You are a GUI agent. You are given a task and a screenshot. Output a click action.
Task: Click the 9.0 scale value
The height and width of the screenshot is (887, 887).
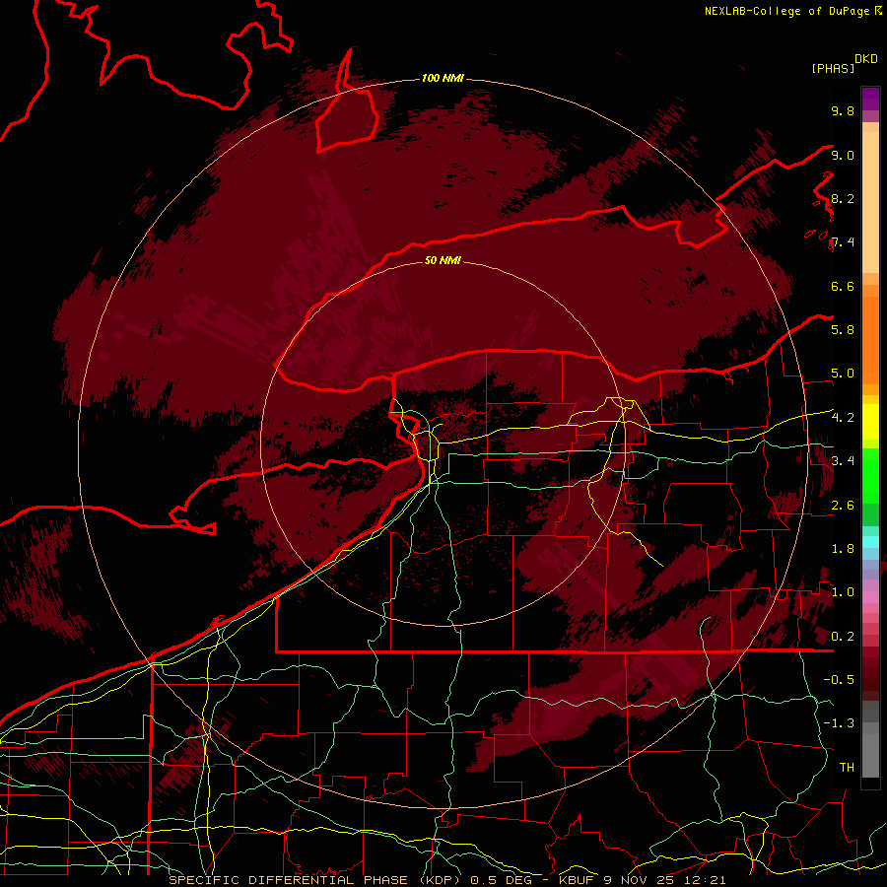(843, 155)
